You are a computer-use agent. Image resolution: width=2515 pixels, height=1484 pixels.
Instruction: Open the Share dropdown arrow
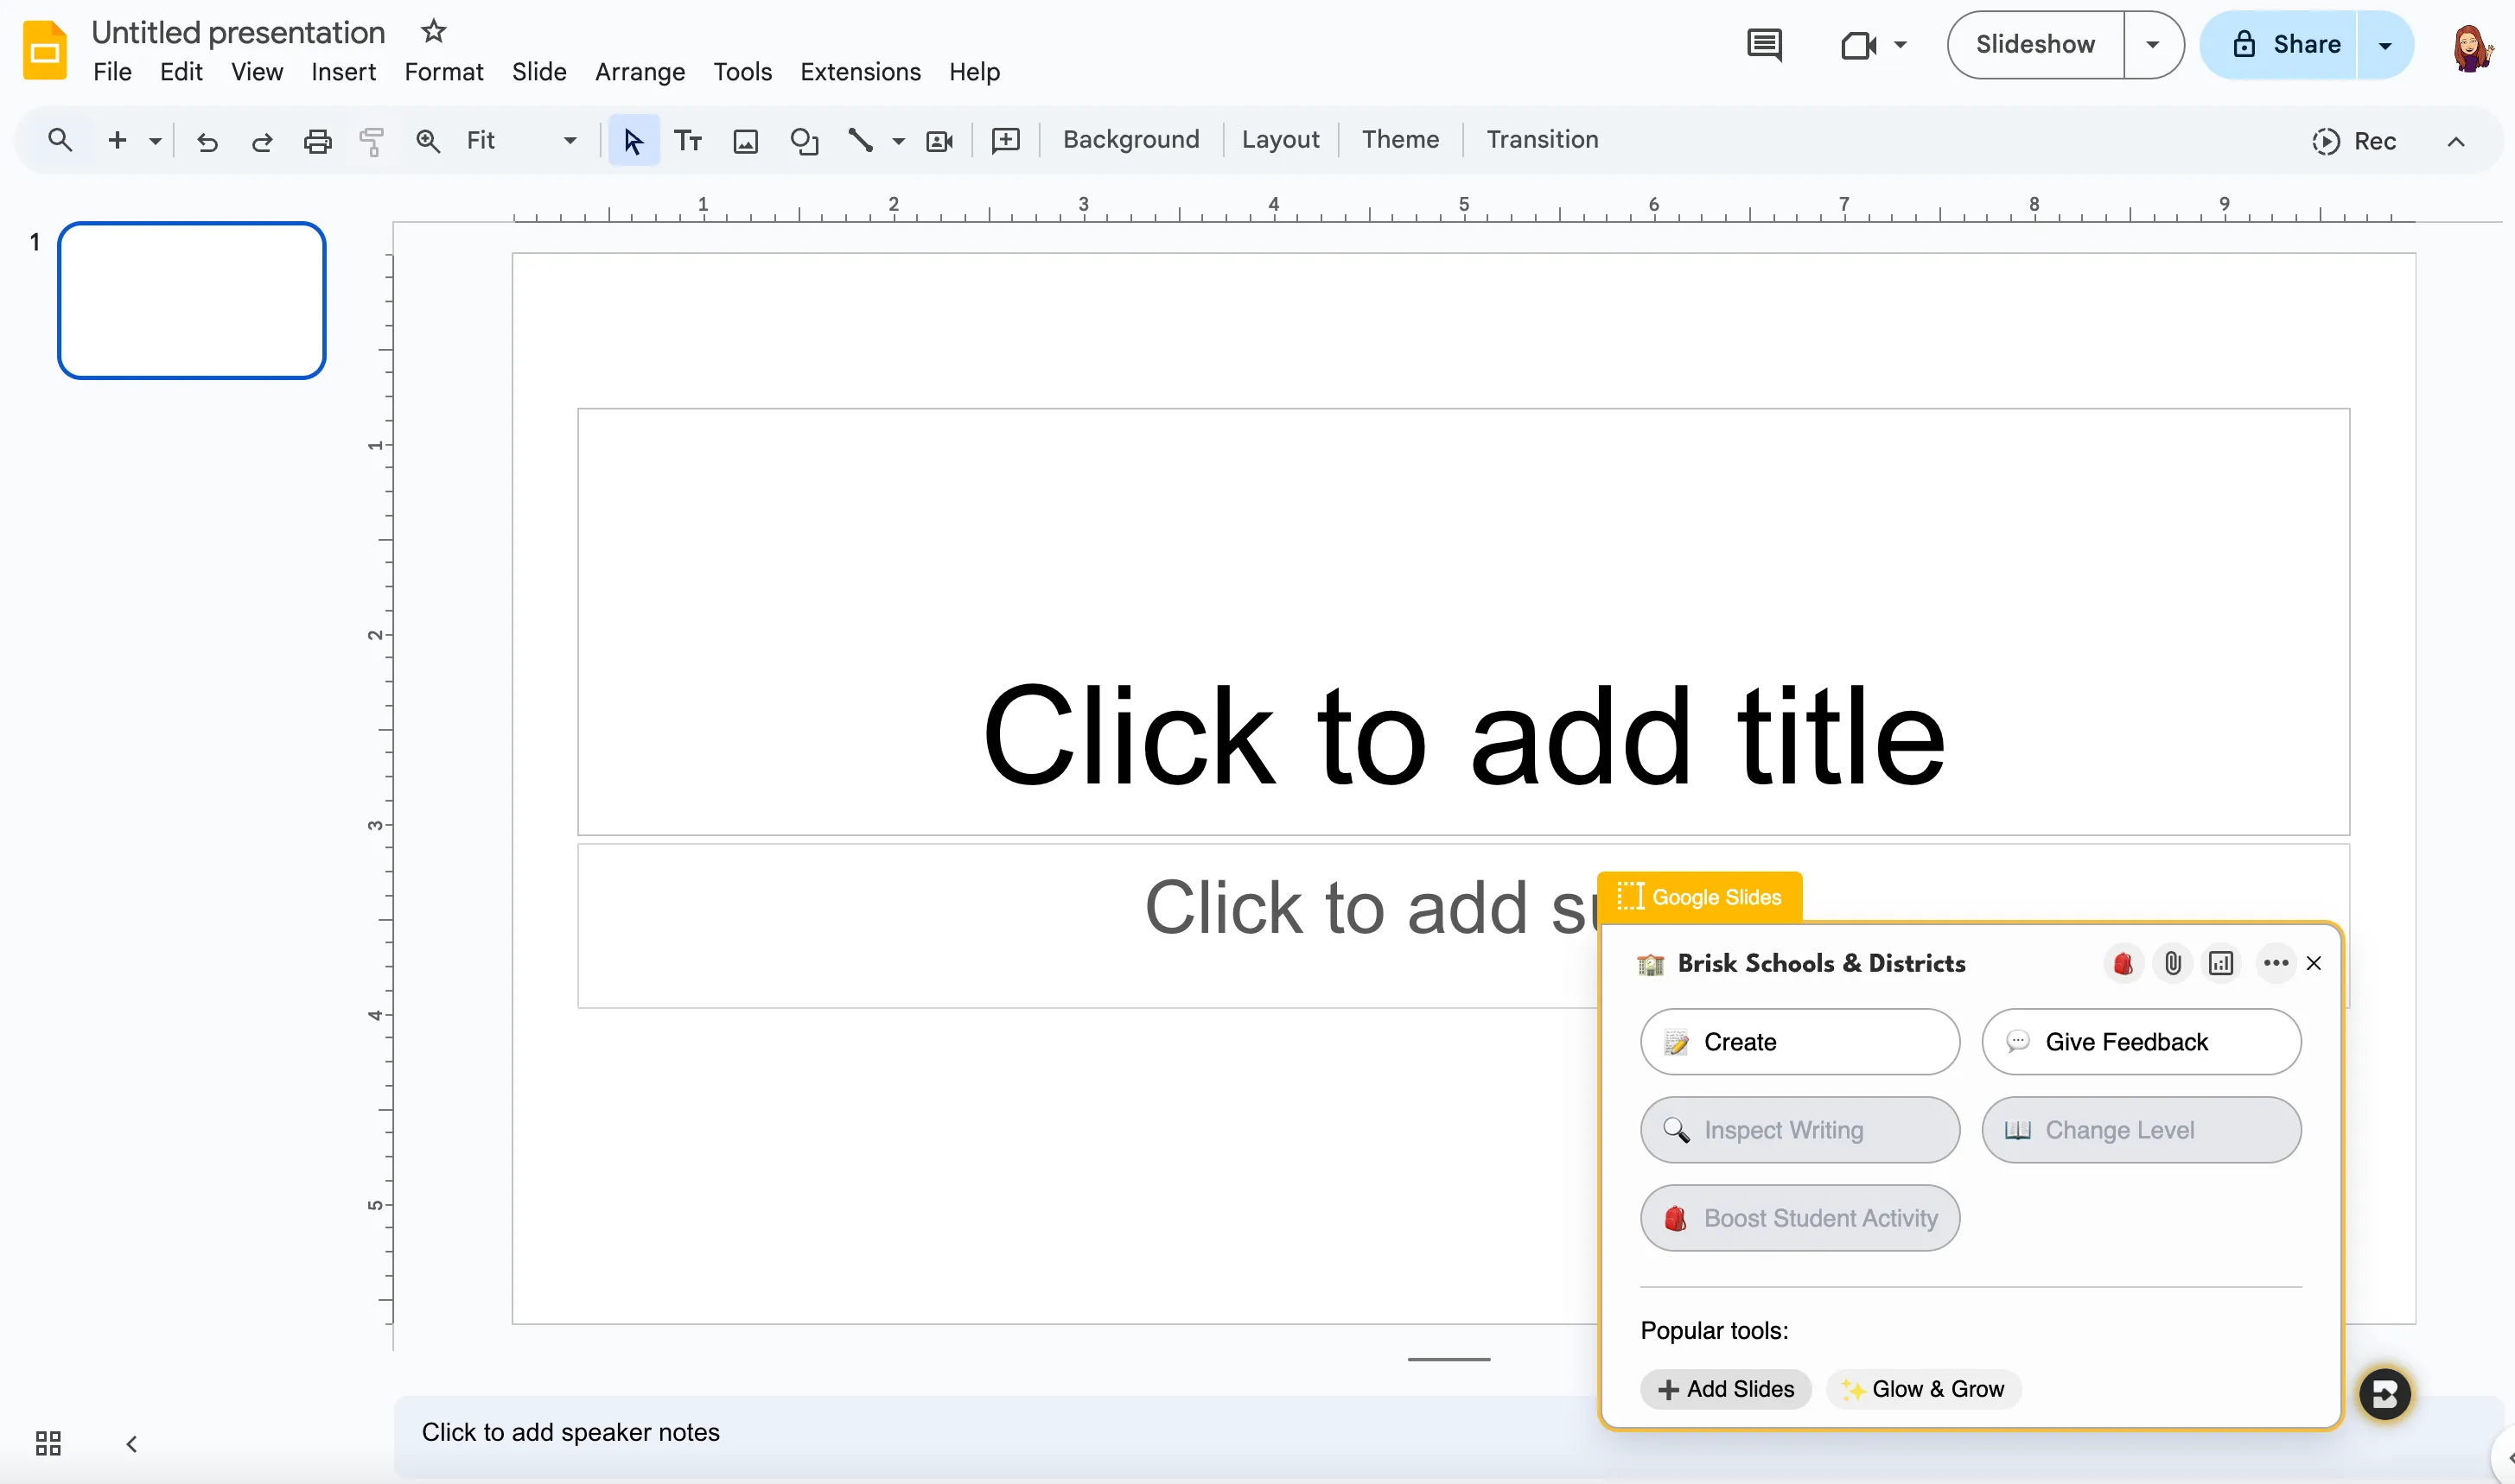2385,45
